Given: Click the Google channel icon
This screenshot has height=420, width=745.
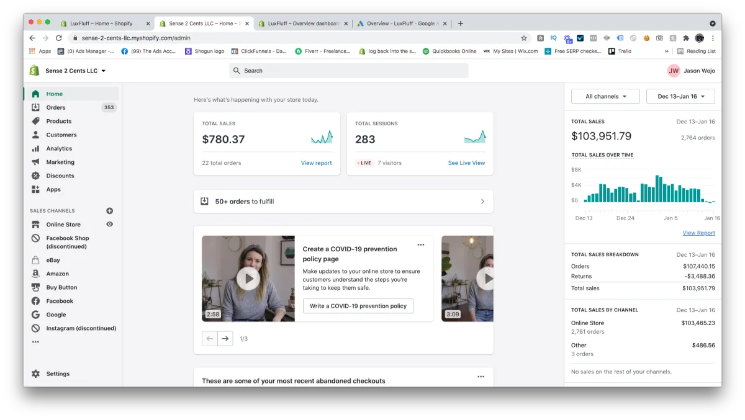Looking at the screenshot, I should (x=35, y=315).
